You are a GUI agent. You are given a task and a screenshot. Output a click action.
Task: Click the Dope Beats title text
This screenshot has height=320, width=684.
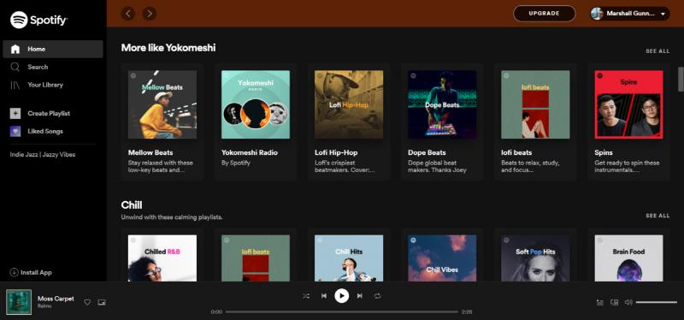coord(427,153)
